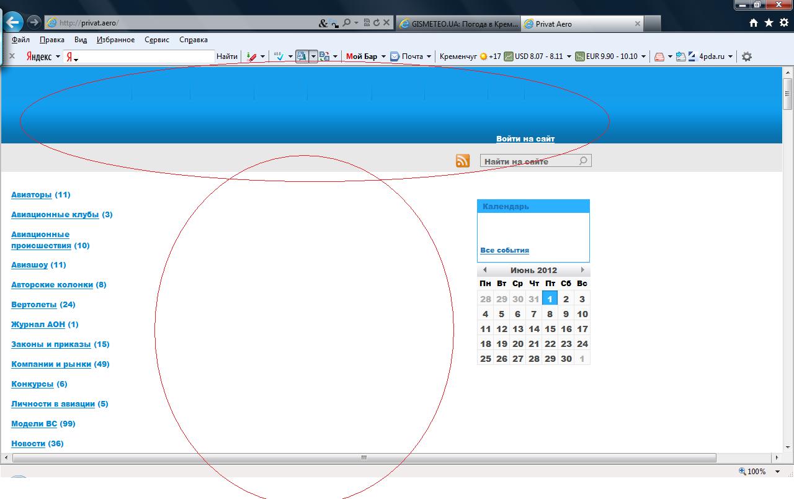Click the site search magnifier icon
This screenshot has width=794, height=499.
tap(583, 161)
